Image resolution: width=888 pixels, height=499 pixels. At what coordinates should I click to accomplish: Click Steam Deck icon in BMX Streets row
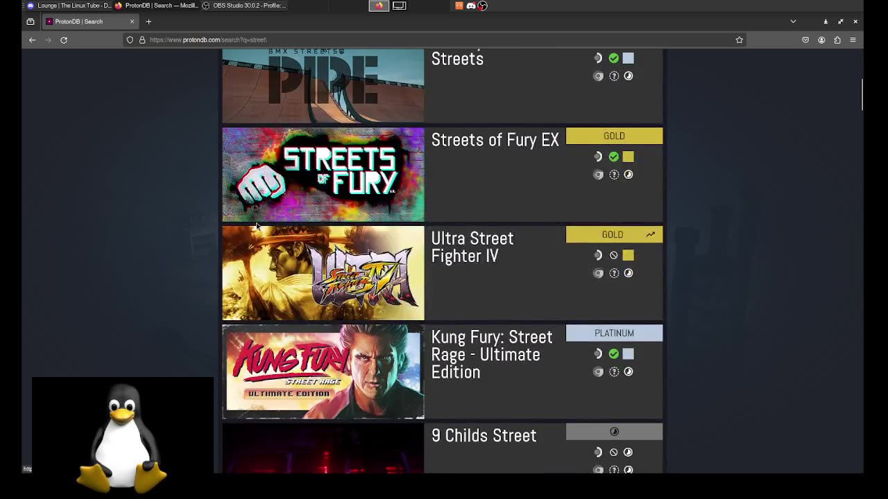pyautogui.click(x=598, y=58)
